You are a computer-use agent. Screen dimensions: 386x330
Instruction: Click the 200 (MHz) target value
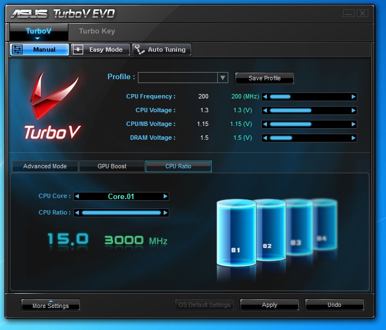[x=245, y=96]
